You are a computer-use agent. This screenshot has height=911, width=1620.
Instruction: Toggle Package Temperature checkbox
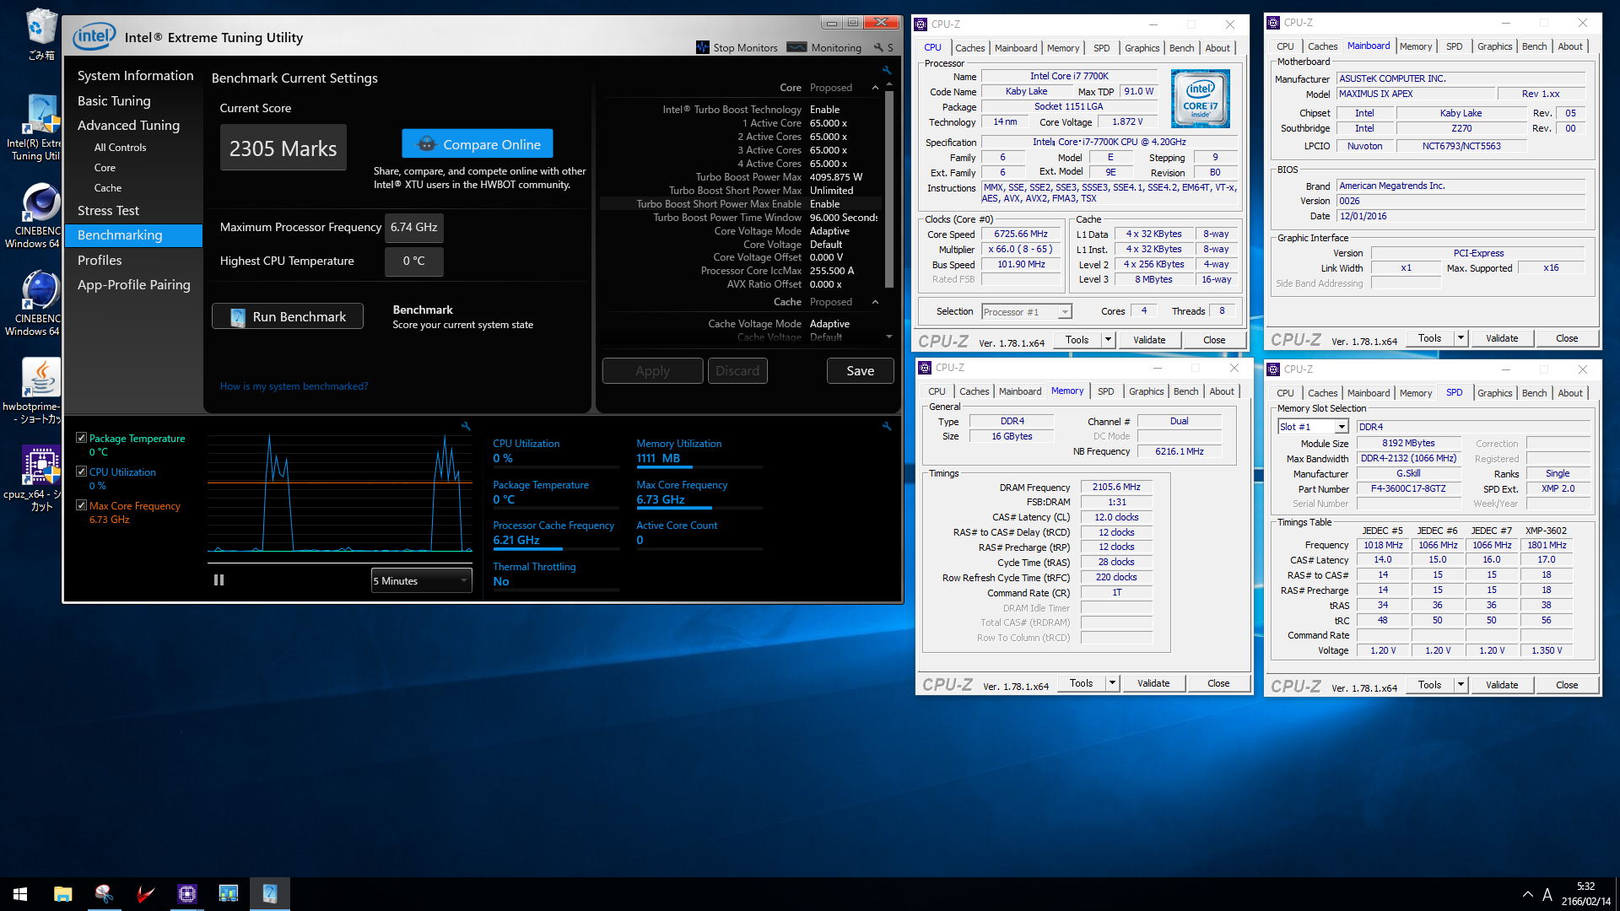82,438
